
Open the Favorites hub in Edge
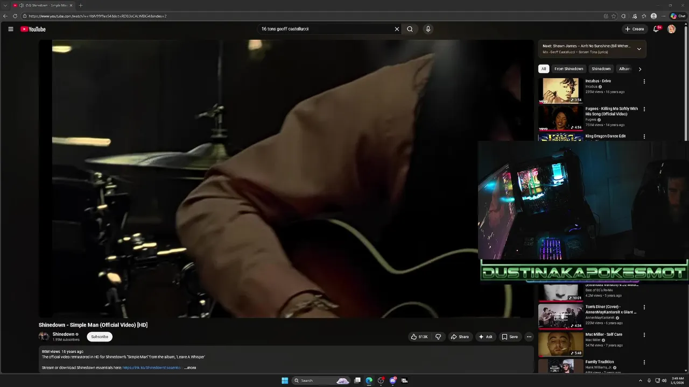(x=644, y=16)
